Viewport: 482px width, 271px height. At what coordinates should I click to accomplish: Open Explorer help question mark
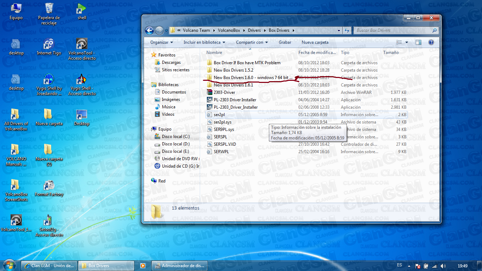(x=431, y=42)
